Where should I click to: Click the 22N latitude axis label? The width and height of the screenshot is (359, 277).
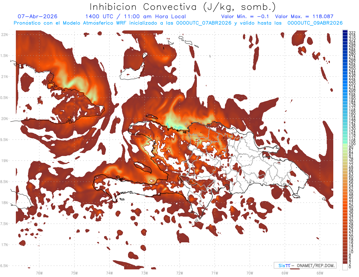point(4,35)
